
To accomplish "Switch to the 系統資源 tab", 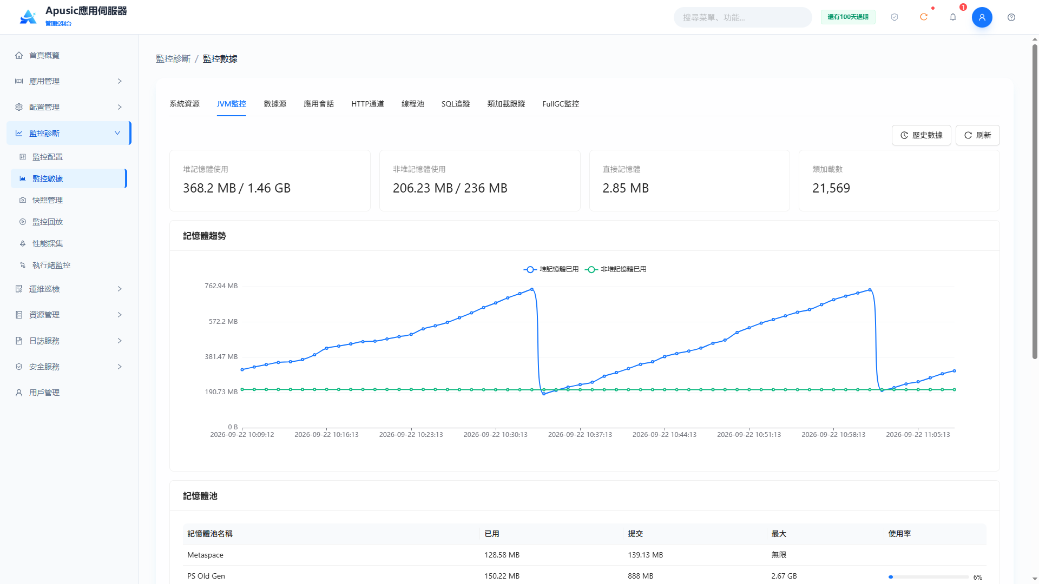I will (x=185, y=104).
